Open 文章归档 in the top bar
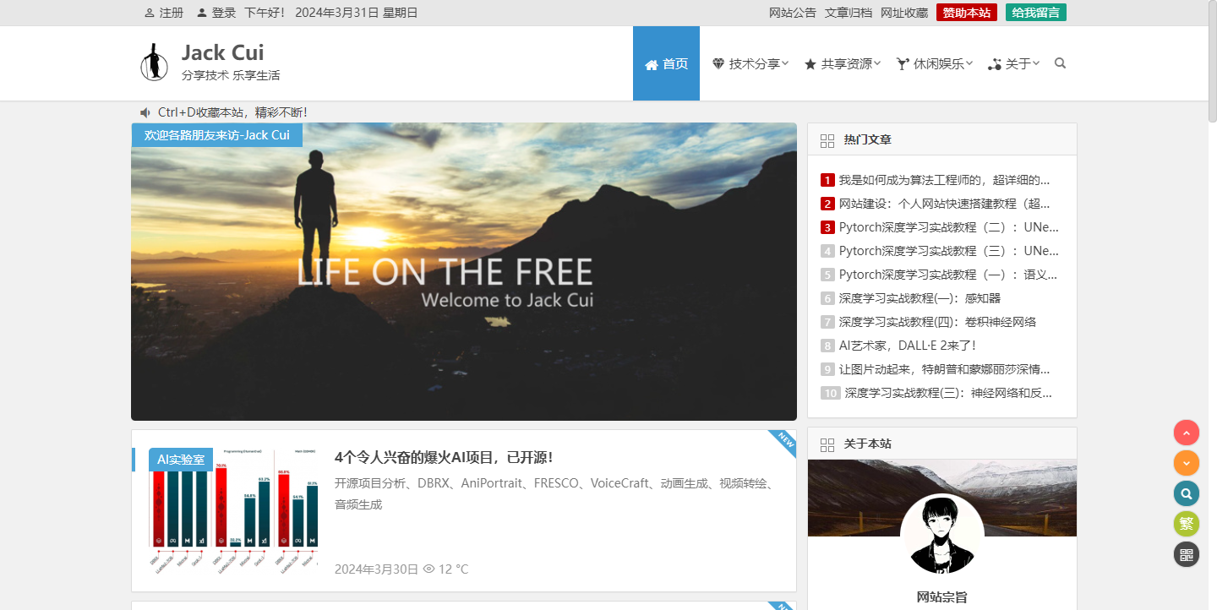 849,13
